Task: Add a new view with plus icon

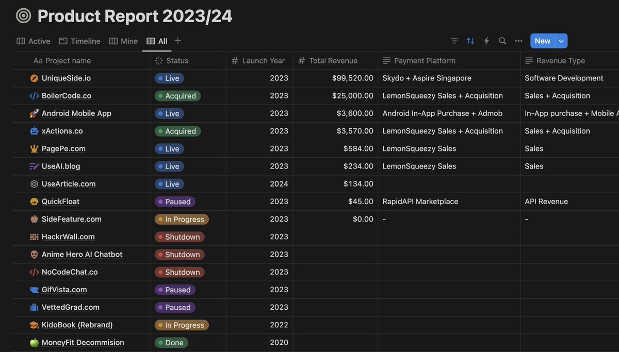Action: 178,41
